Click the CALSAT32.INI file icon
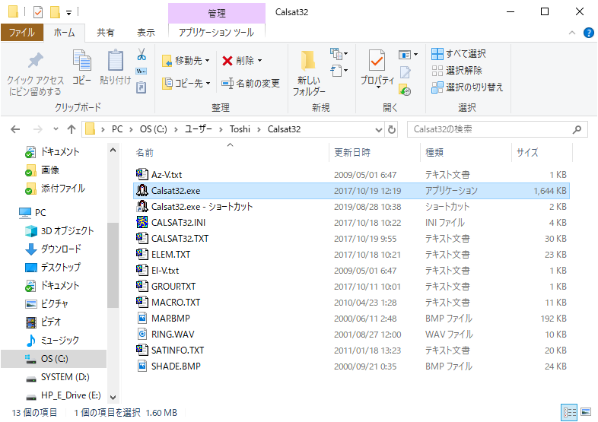The height and width of the screenshot is (422, 598). (142, 222)
